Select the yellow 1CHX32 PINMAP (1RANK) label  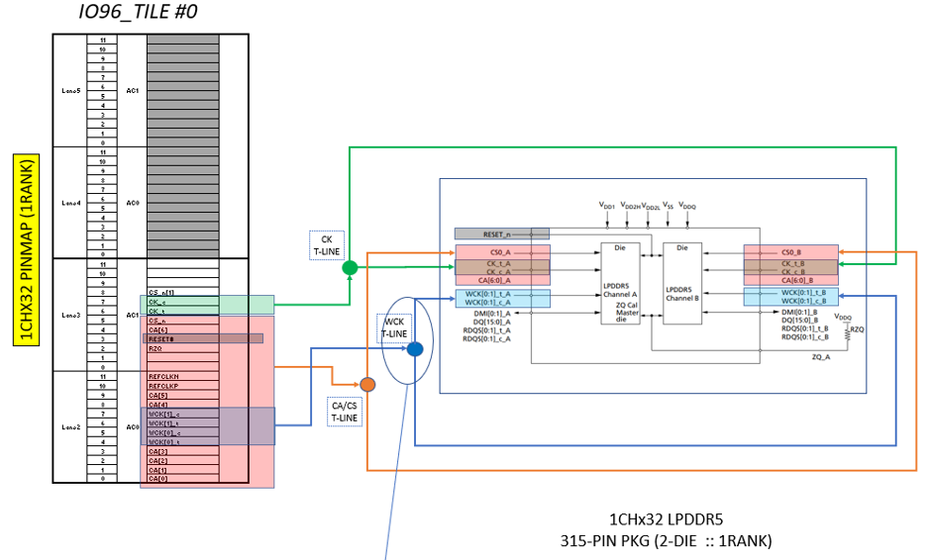click(27, 249)
